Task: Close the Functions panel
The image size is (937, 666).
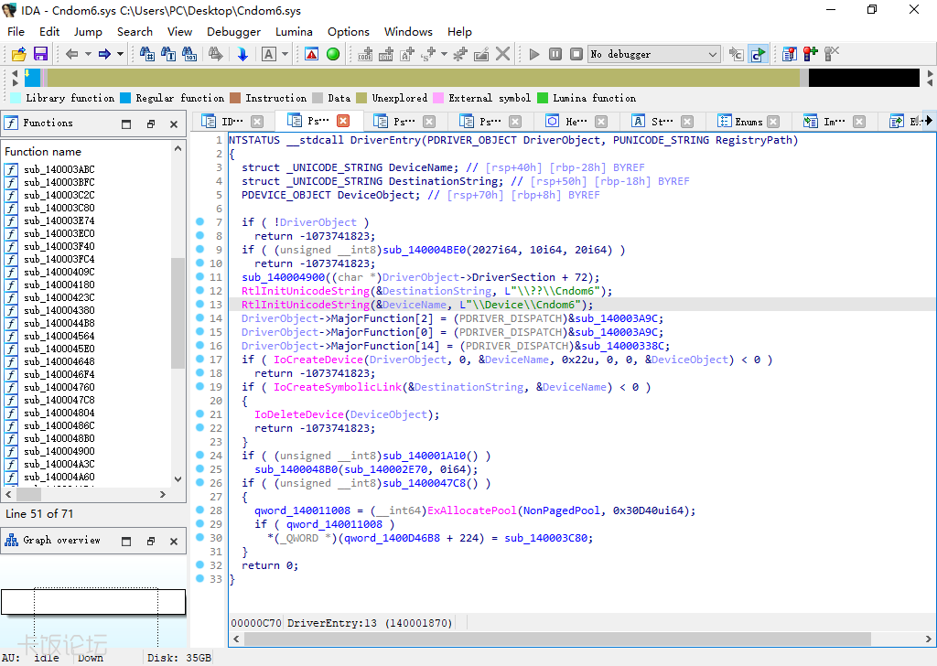Action: (174, 124)
